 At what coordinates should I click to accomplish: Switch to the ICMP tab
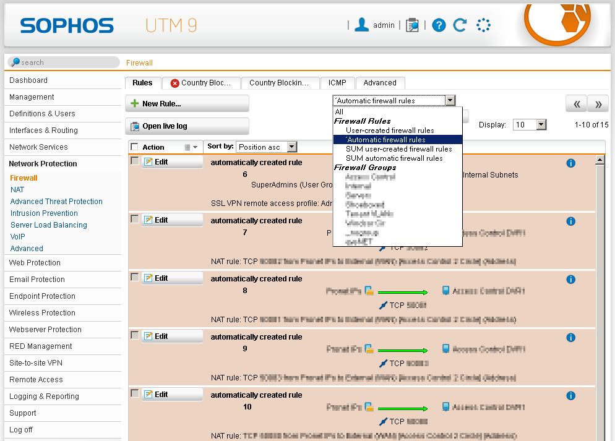(337, 83)
